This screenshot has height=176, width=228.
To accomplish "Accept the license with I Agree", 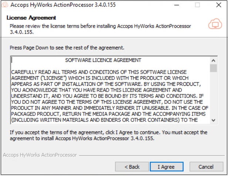I will (166, 167).
